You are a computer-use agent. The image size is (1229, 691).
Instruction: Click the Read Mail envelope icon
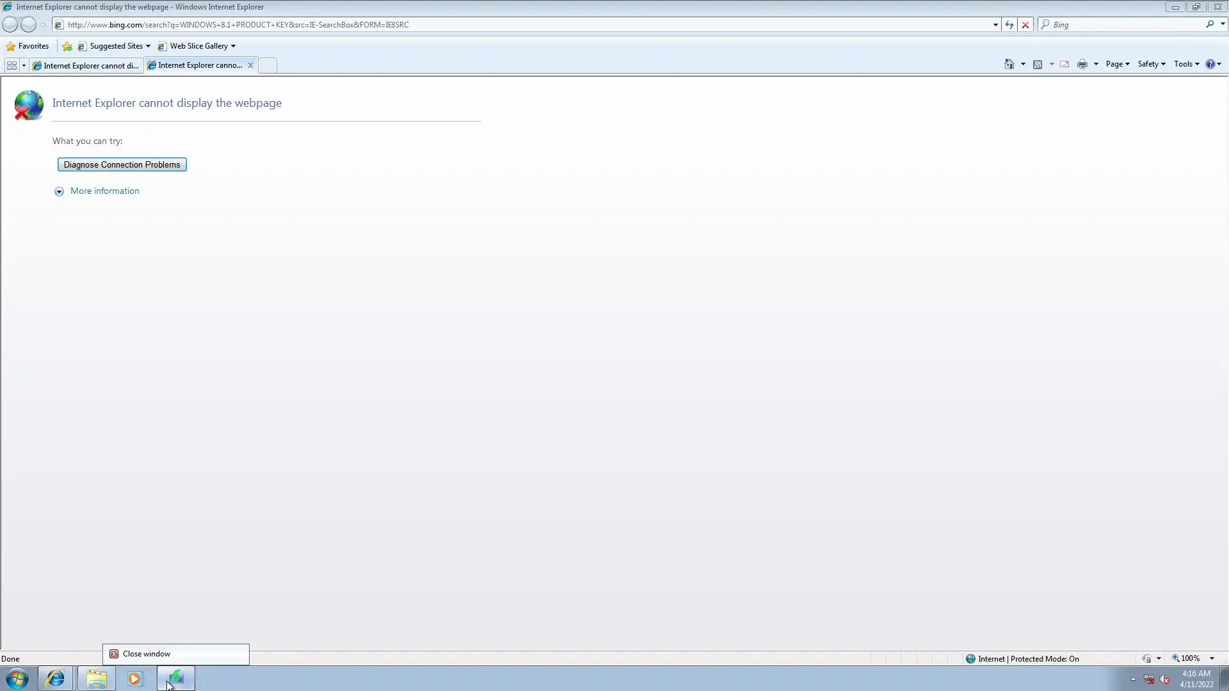(x=1064, y=64)
